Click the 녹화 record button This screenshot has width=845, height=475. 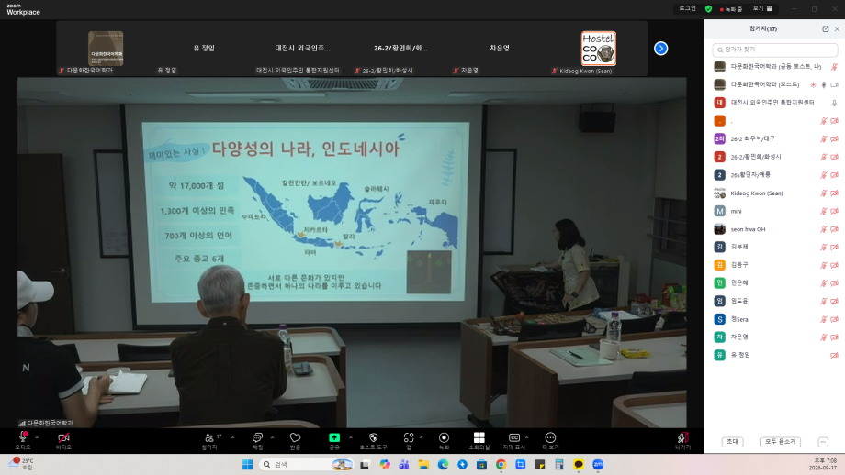click(x=444, y=440)
